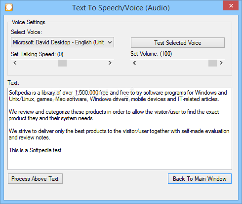Click the window title text
This screenshot has height=204, width=242.
(121, 8)
